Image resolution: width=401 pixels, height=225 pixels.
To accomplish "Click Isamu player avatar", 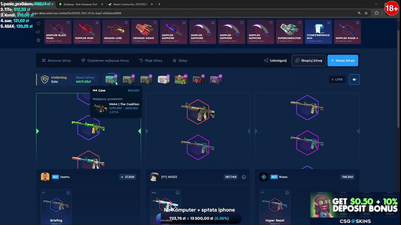I will click(45, 177).
